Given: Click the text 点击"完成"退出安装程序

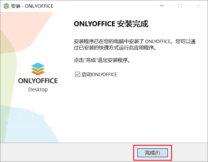Looking at the screenshot, I should (x=102, y=60).
